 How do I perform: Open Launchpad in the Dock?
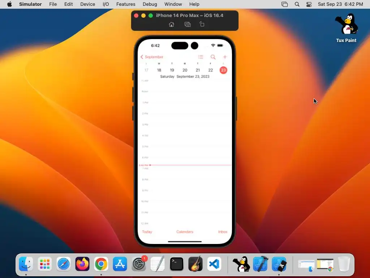(x=44, y=264)
